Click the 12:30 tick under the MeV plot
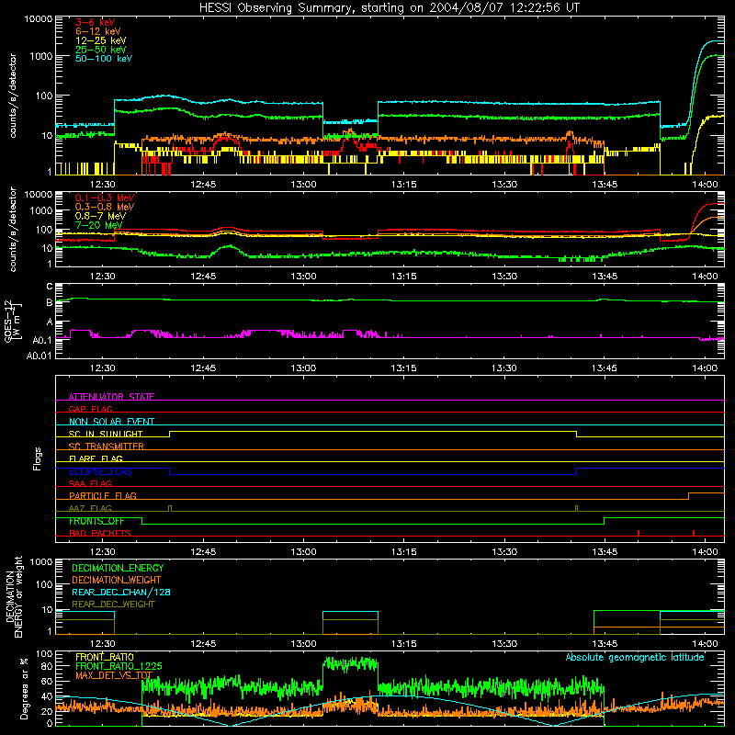 [103, 277]
